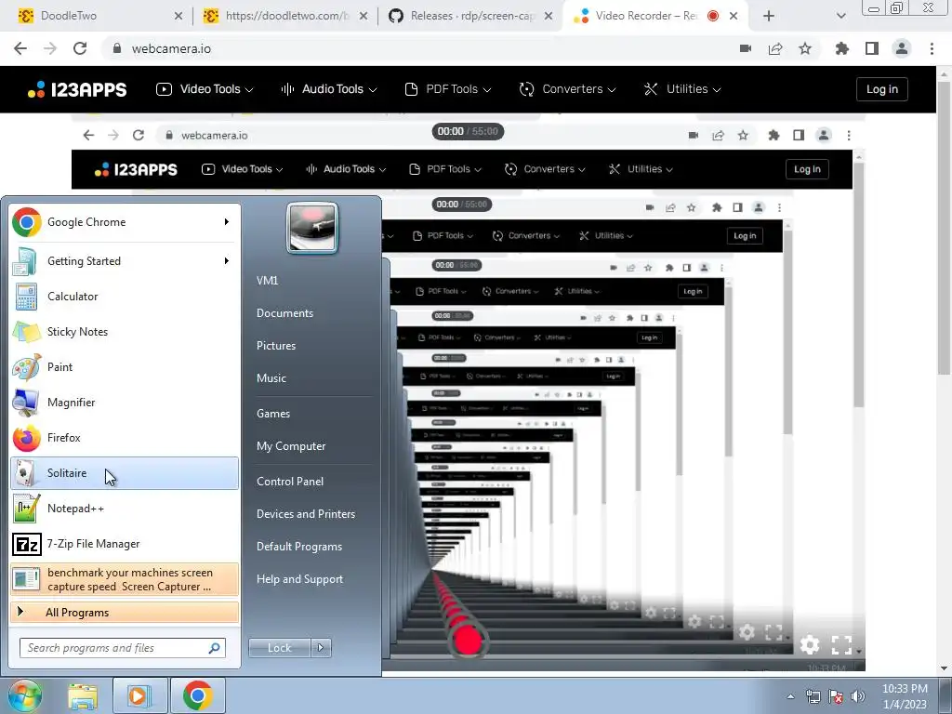Open Notepad++ from Start menu
Viewport: 952px width, 714px height.
pyautogui.click(x=125, y=509)
